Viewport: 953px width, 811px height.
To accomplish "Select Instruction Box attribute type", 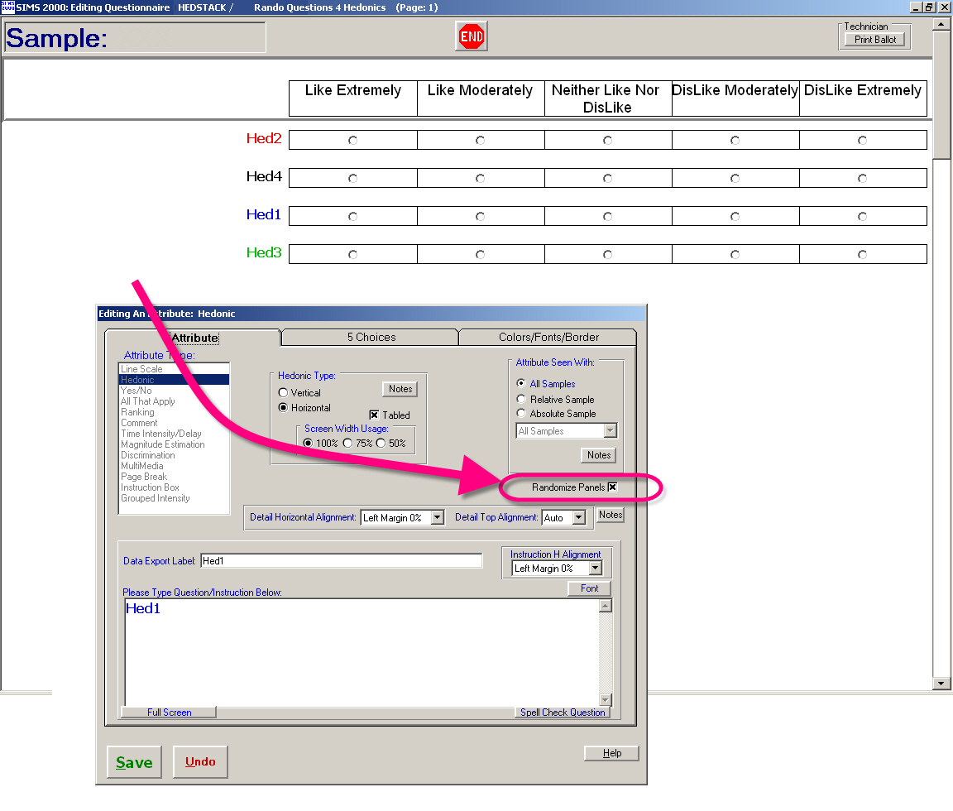I will tap(174, 487).
